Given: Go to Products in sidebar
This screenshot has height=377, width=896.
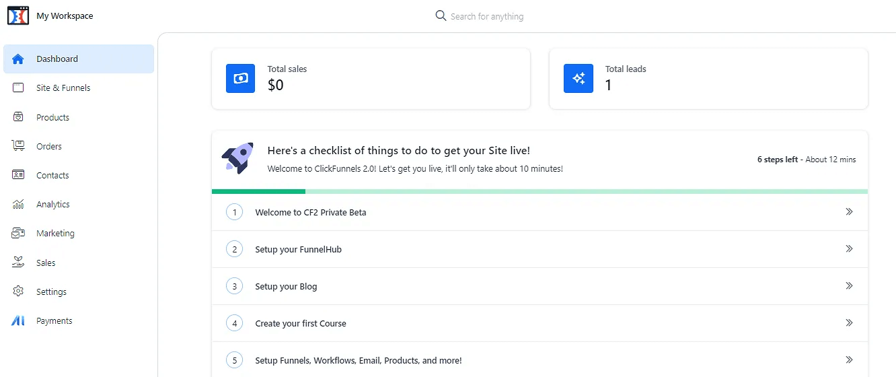Looking at the screenshot, I should (x=79, y=117).
